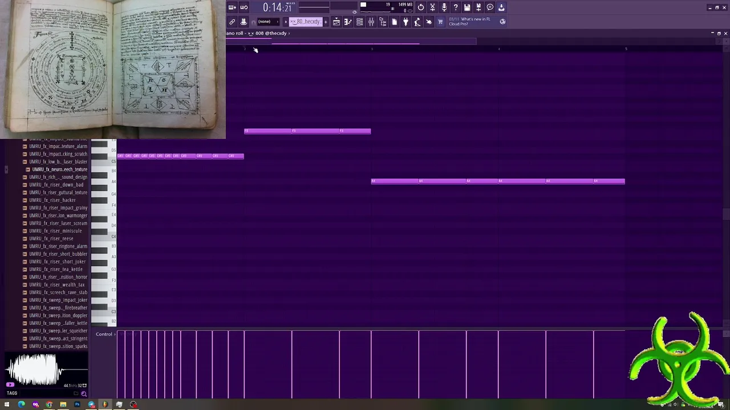This screenshot has width=730, height=410.
Task: Click the stamp typing keyboard icon
Action: [x=244, y=22]
